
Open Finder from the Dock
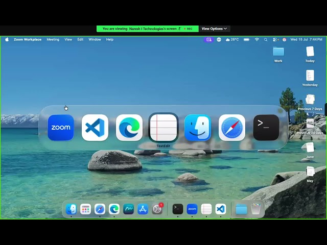[x=71, y=209]
